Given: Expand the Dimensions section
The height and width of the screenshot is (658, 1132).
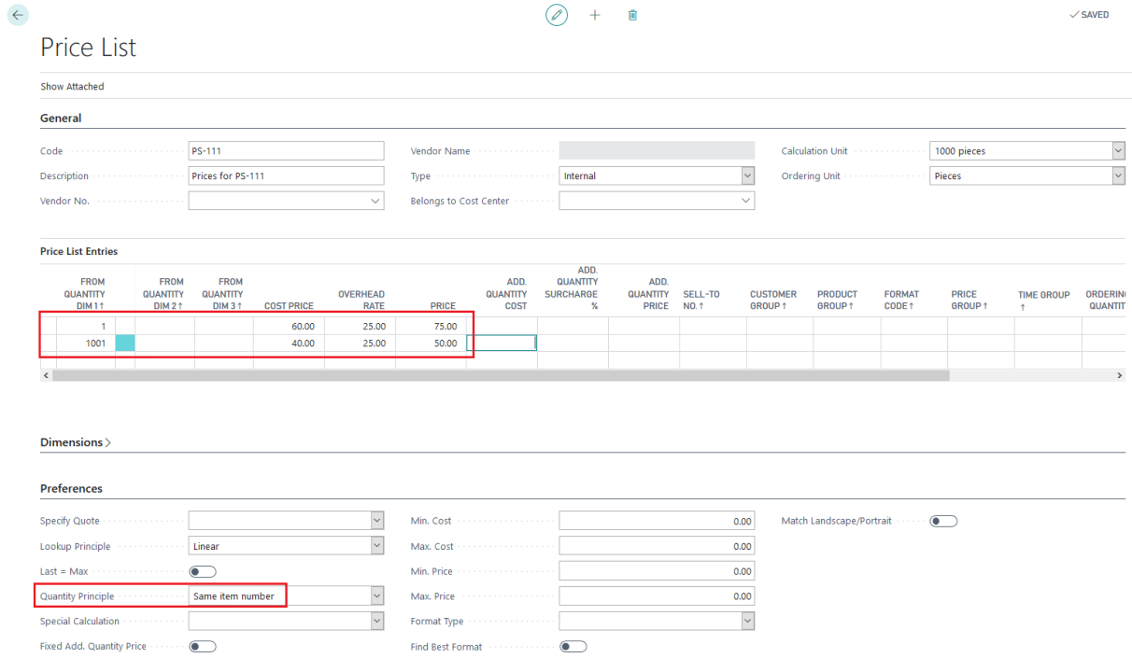Looking at the screenshot, I should pyautogui.click(x=75, y=442).
